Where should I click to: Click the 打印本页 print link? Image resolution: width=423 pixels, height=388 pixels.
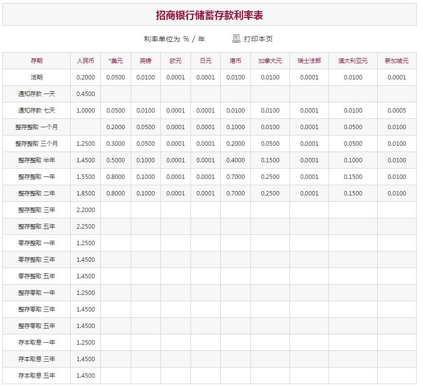pyautogui.click(x=258, y=39)
